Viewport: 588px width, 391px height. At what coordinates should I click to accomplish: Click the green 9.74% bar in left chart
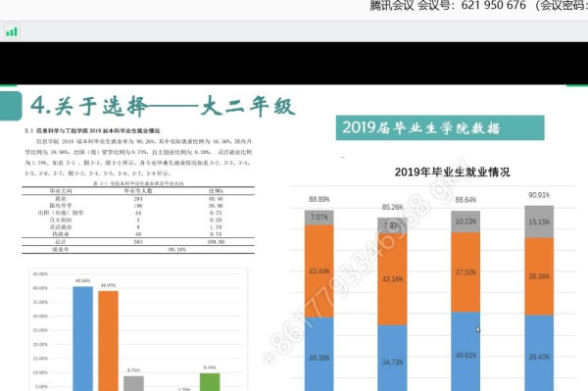pos(210,382)
